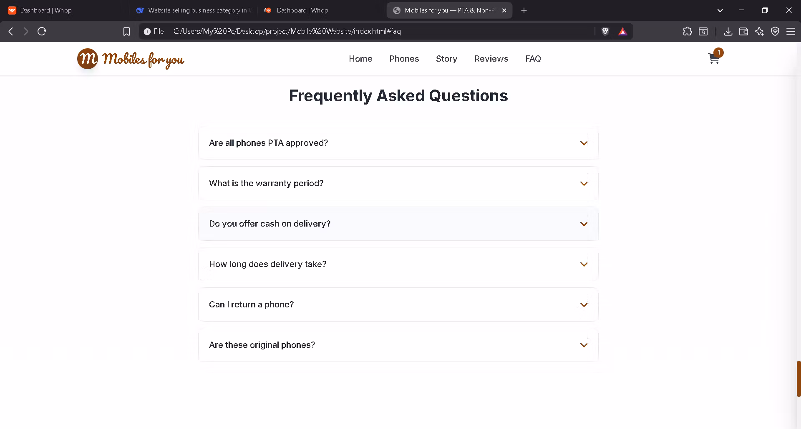Open the tab search dropdown arrow
Image resolution: width=801 pixels, height=429 pixels.
pyautogui.click(x=720, y=10)
